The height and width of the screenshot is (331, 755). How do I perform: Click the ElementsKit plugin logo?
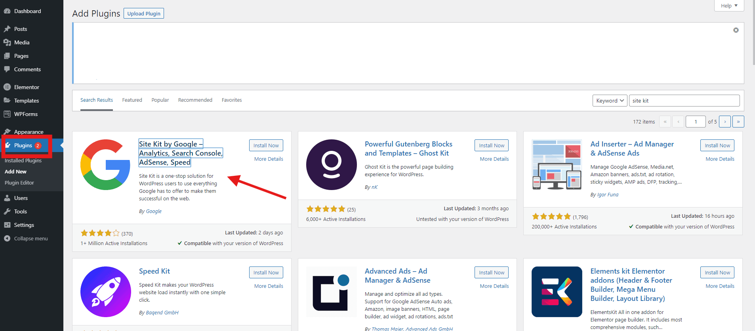(x=557, y=292)
